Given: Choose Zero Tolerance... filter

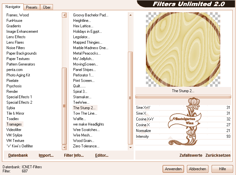Looking at the screenshot, I should click(86, 146).
